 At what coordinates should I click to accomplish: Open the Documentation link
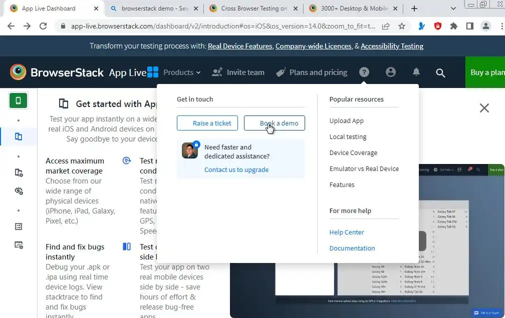(x=352, y=248)
